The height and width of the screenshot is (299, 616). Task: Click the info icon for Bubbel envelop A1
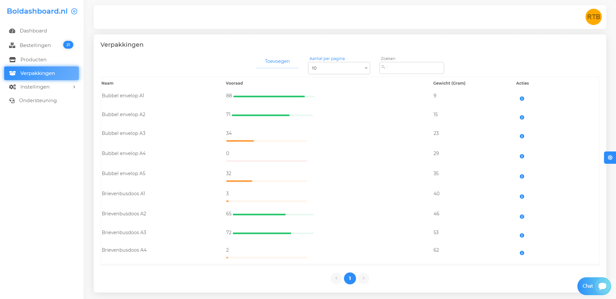[x=522, y=99]
